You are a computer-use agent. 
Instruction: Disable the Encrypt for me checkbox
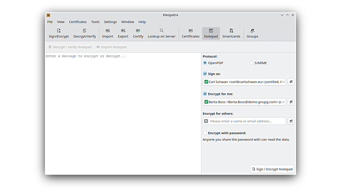click(205, 94)
